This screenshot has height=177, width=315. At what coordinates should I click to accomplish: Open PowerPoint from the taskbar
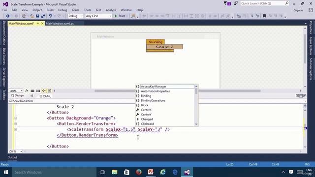(151, 172)
